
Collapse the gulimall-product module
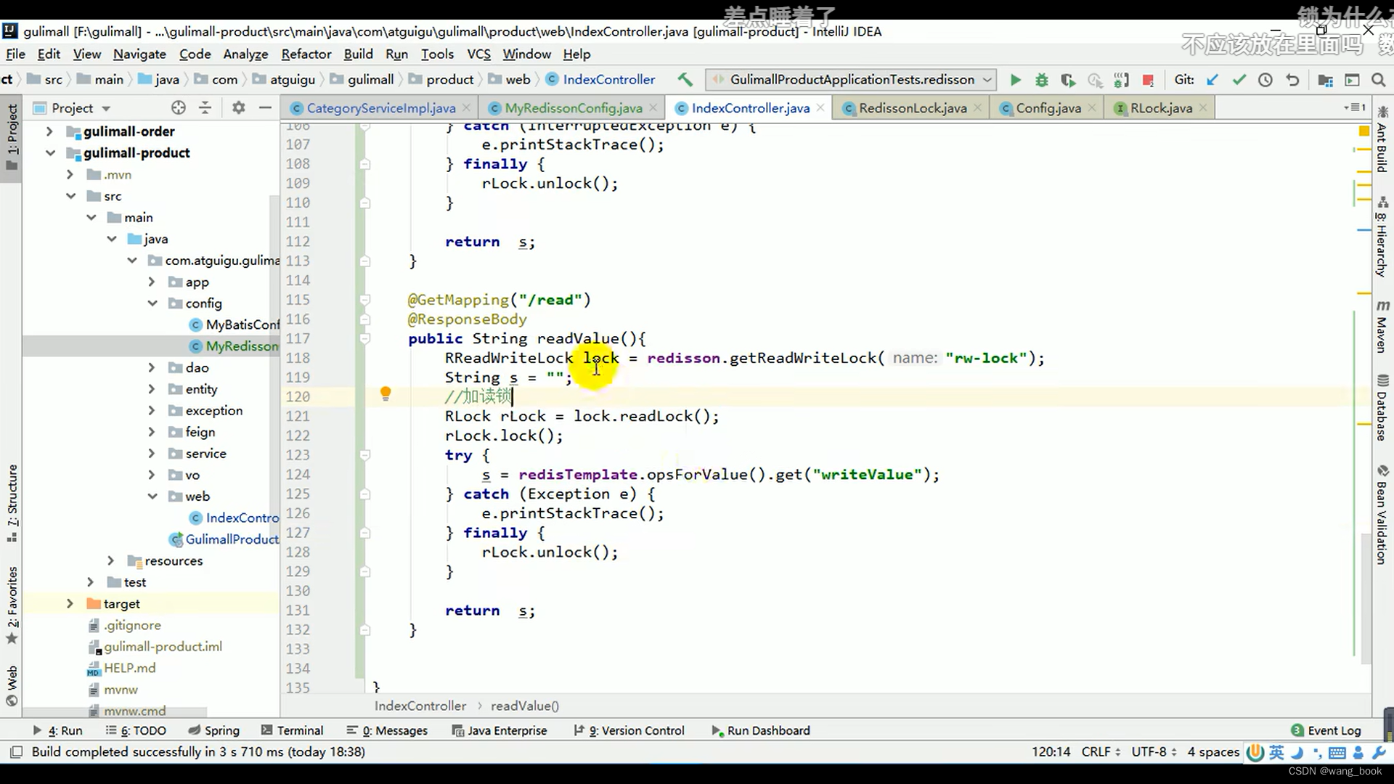(49, 153)
